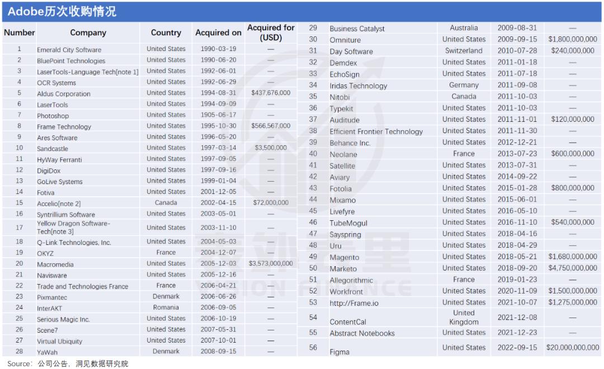Click the 'Sandcastle' company cell
604x369 pixels.
tap(53, 149)
